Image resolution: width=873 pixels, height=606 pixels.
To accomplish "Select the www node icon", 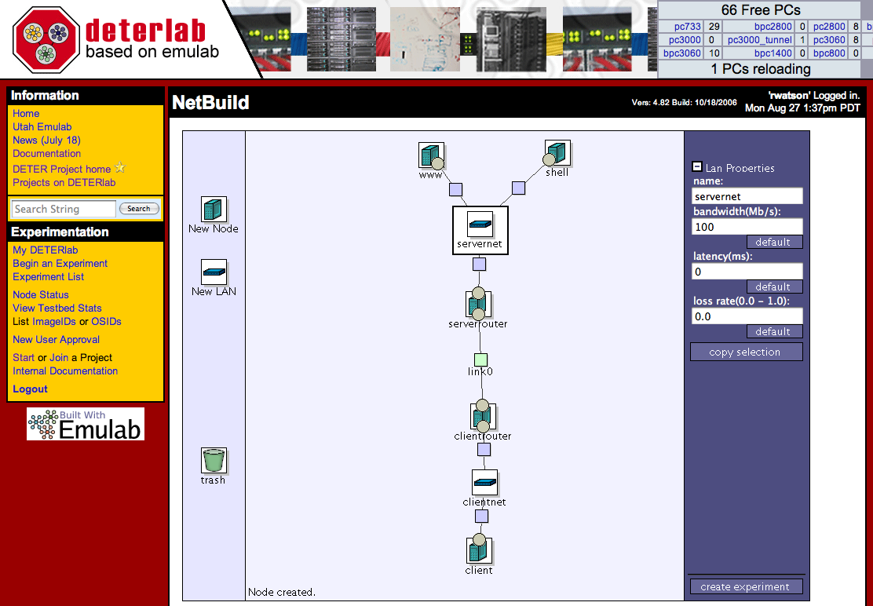I will click(x=430, y=155).
